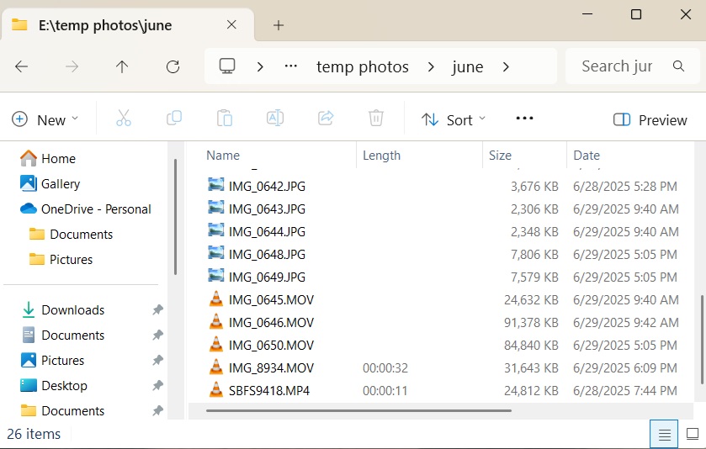Open the Sort options dropdown
Image resolution: width=706 pixels, height=449 pixels.
point(454,119)
